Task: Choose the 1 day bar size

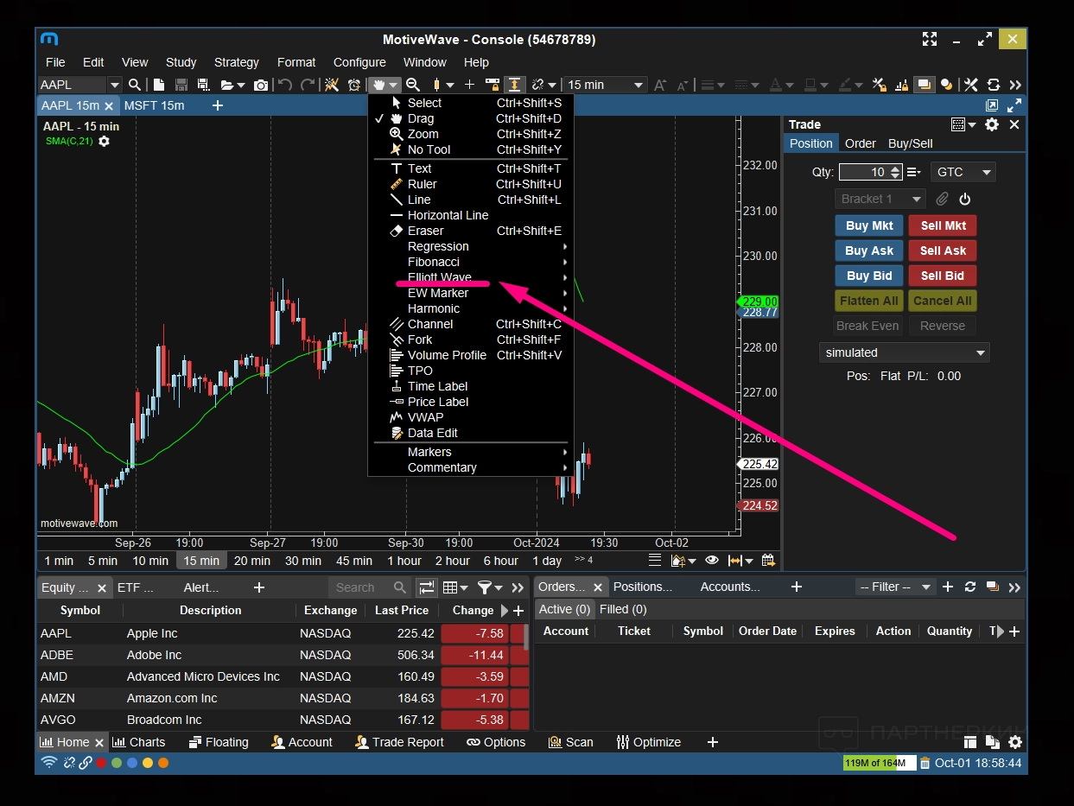Action: (x=547, y=561)
